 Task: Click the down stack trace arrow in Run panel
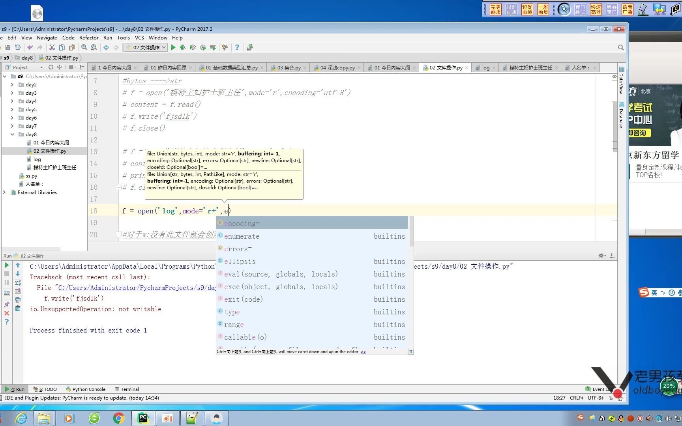point(18,274)
